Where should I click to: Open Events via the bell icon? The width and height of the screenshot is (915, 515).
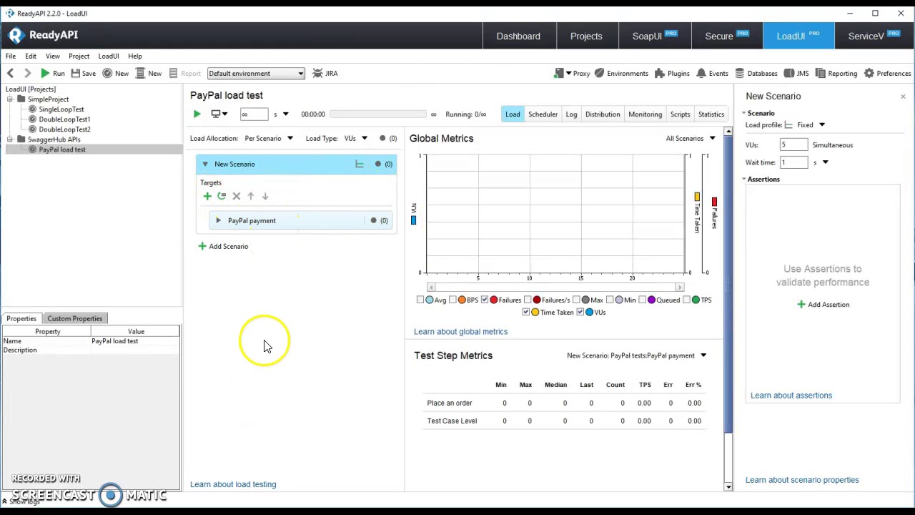point(701,73)
